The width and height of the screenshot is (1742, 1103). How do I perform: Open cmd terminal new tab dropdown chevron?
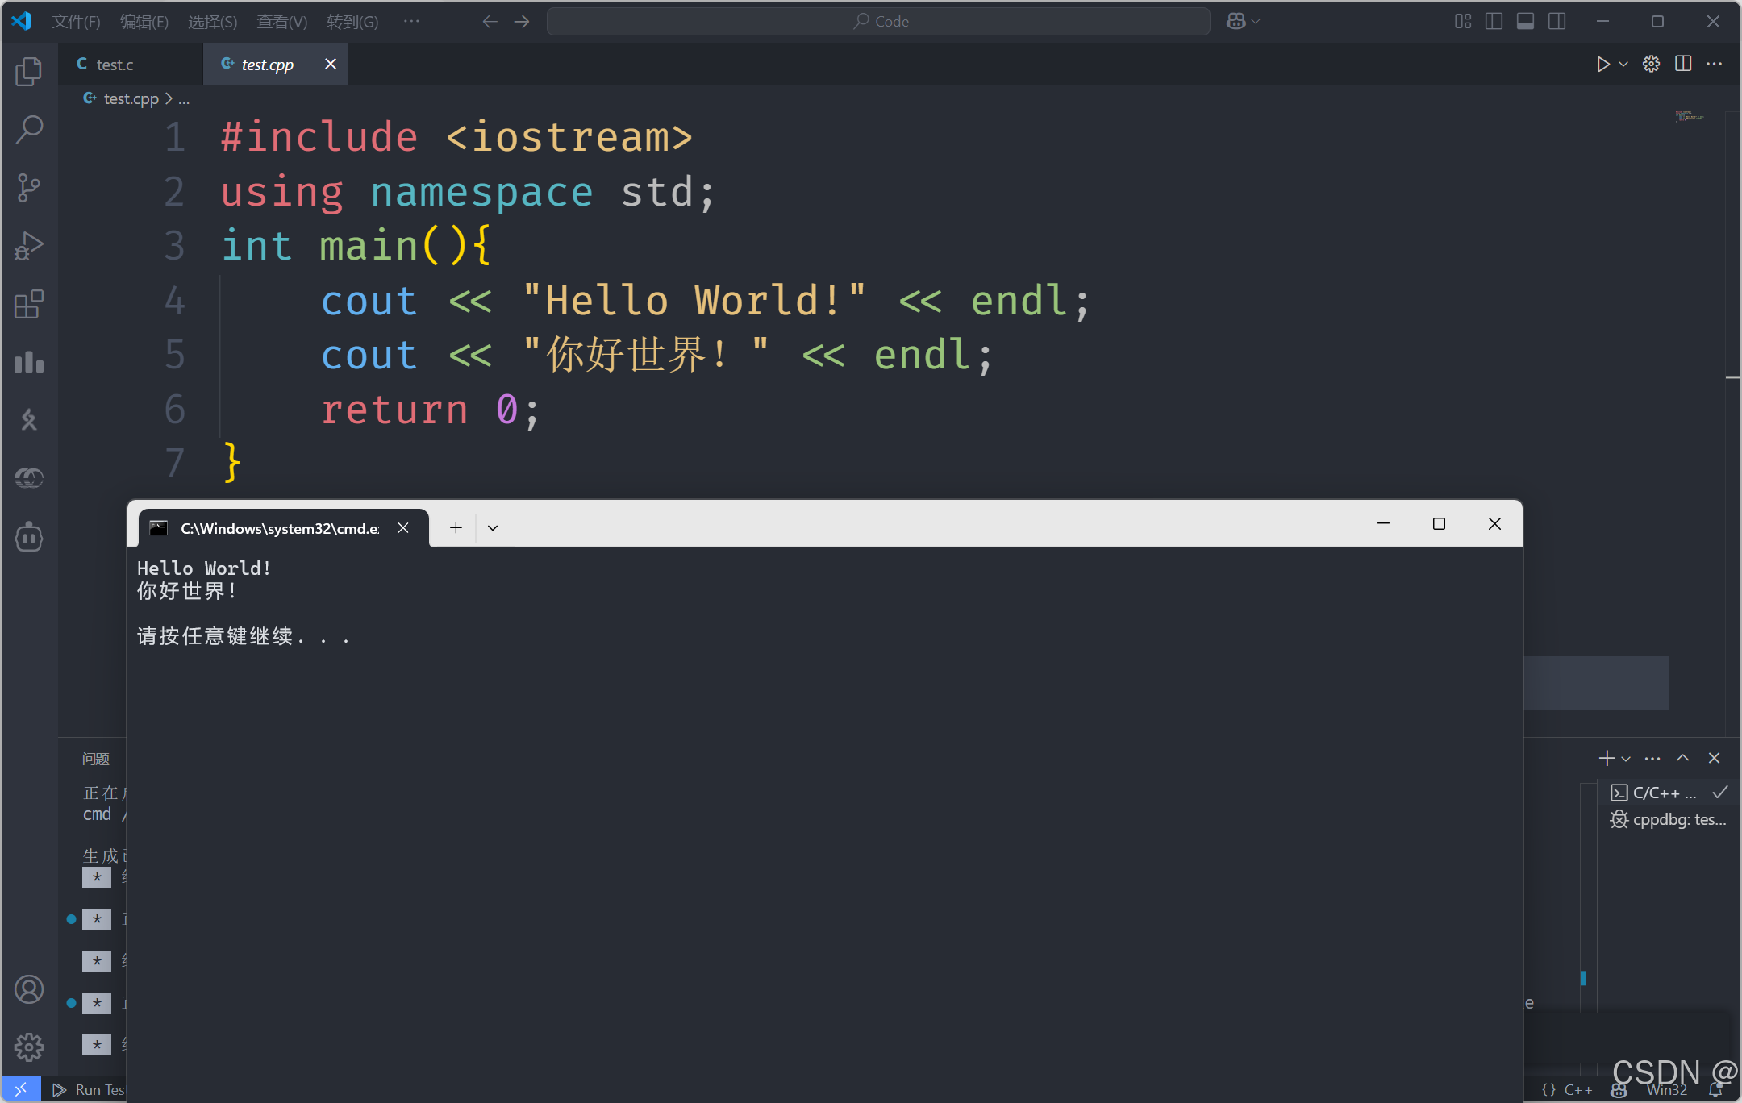point(493,528)
